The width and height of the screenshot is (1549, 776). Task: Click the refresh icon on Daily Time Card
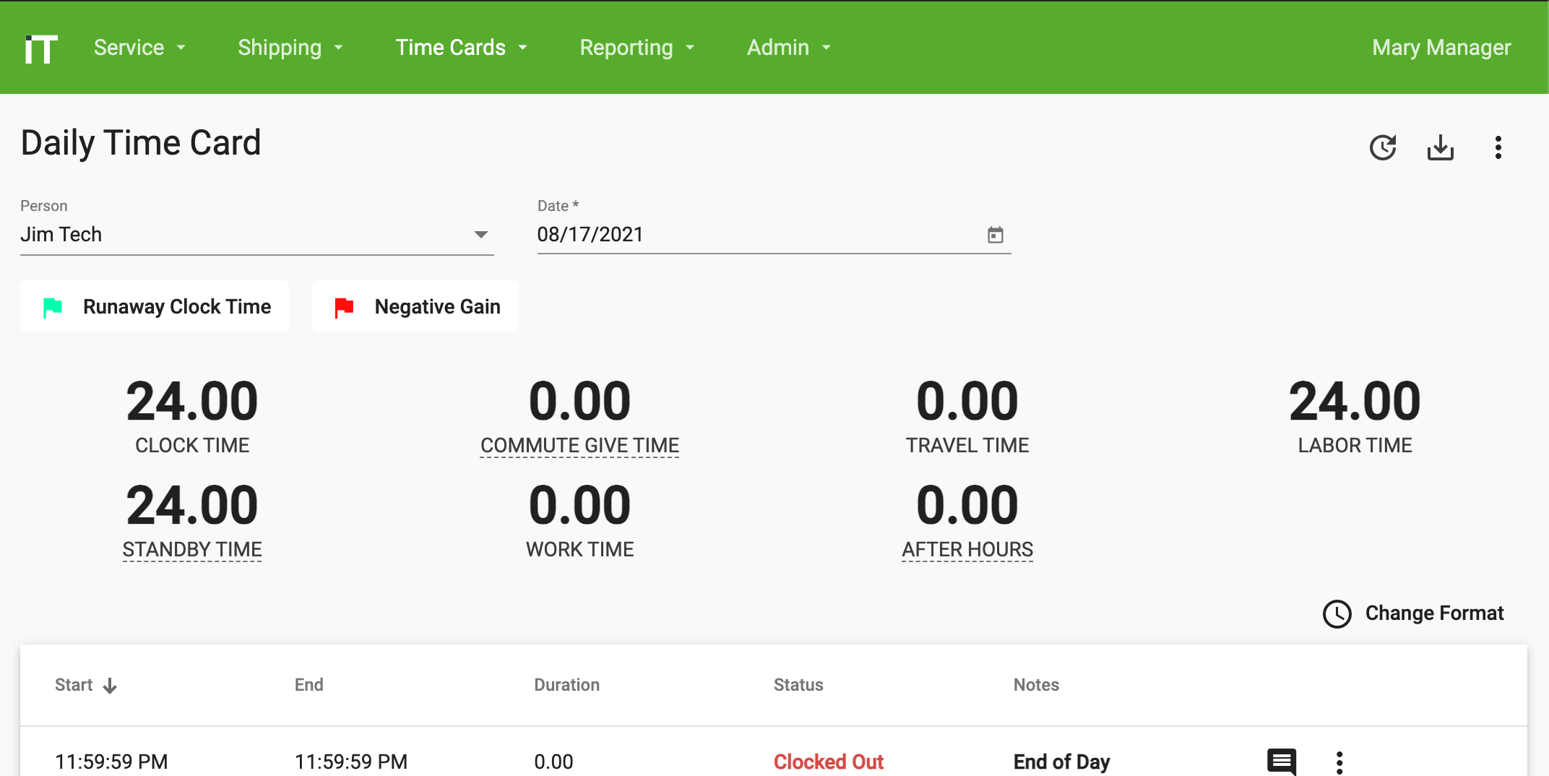pos(1384,147)
